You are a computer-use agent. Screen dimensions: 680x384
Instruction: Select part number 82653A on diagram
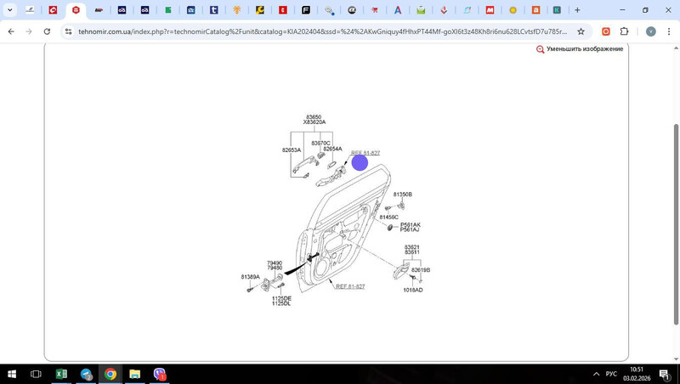click(x=292, y=150)
